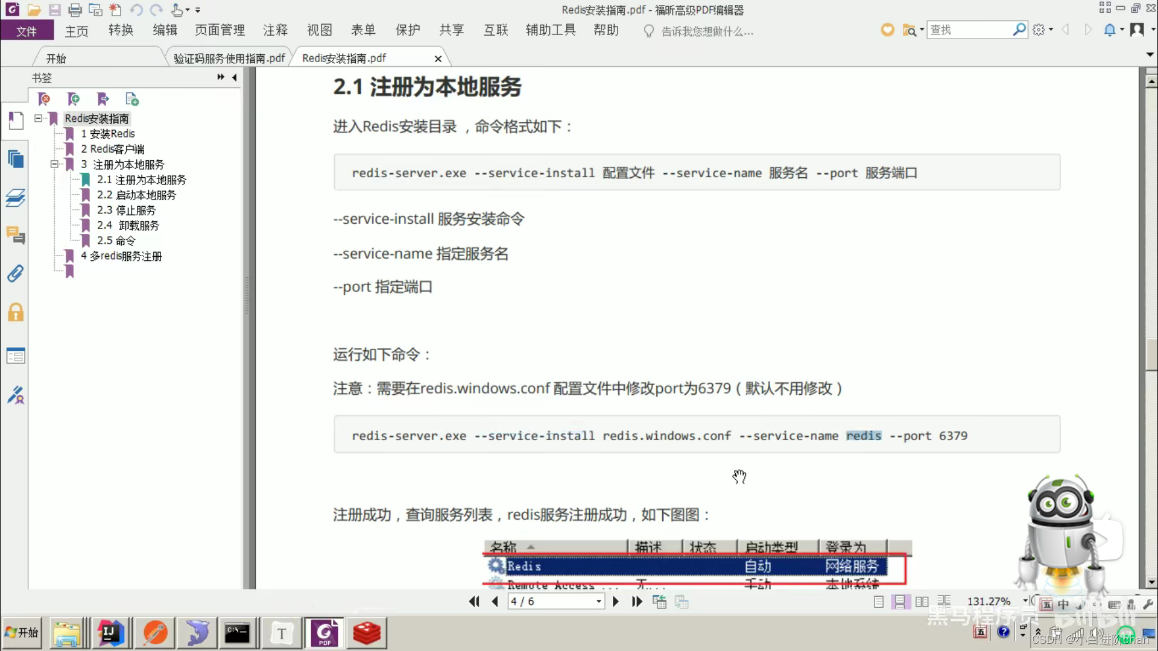Image resolution: width=1158 pixels, height=651 pixels.
Task: Go to the last page
Action: click(x=637, y=602)
